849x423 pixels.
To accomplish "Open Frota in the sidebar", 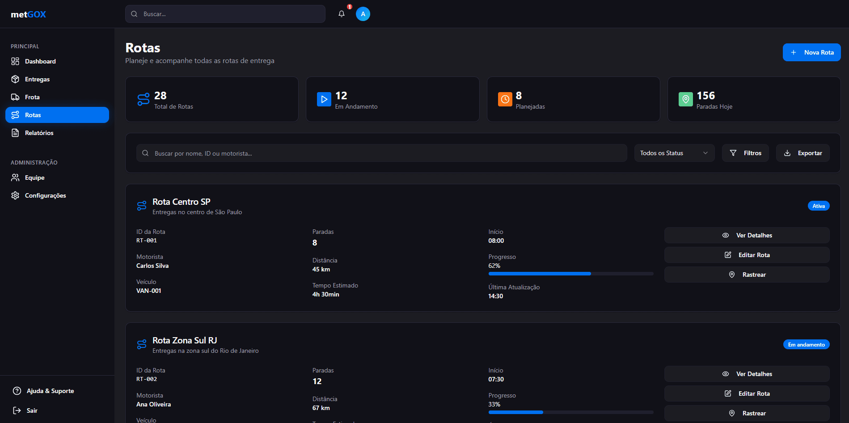I will pos(57,97).
